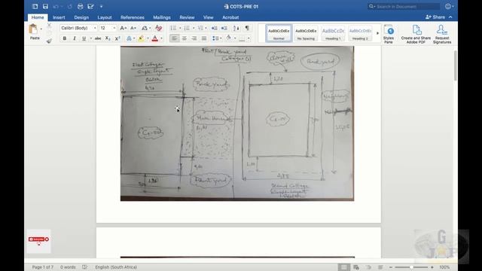Justify the paragraph text
482x271 pixels.
coord(204,38)
